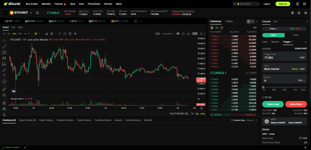Open the emoji icons tool
Viewport: 311px width, 150px height.
coord(4,81)
